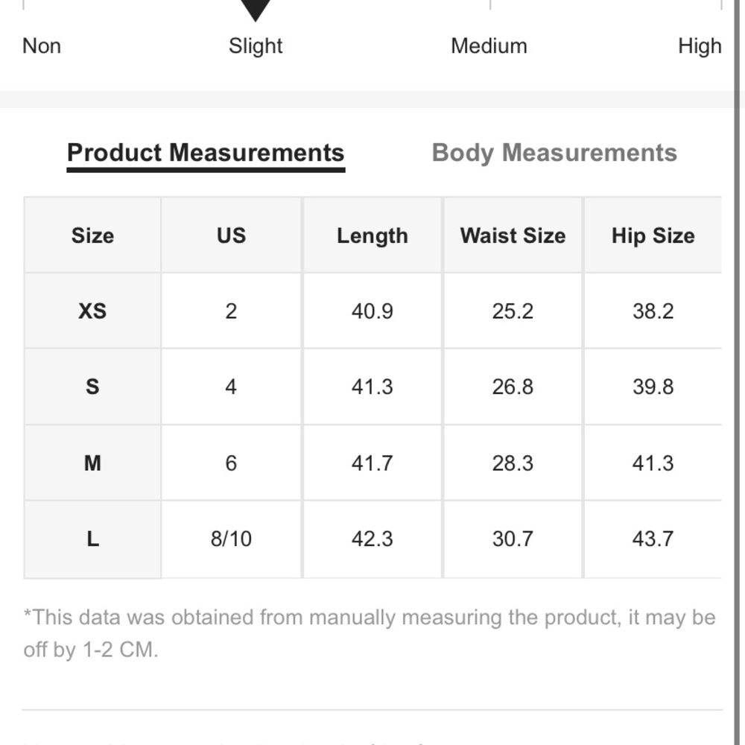This screenshot has width=745, height=745.
Task: Click the Length column header
Action: (x=372, y=235)
